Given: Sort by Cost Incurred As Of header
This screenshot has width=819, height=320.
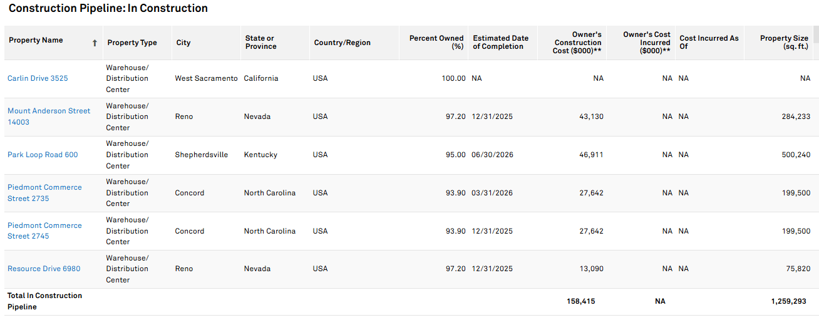Looking at the screenshot, I should (709, 43).
